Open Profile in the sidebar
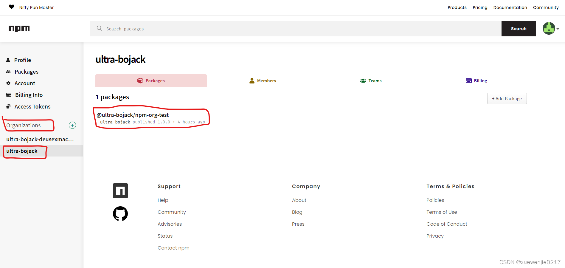 [x=22, y=60]
